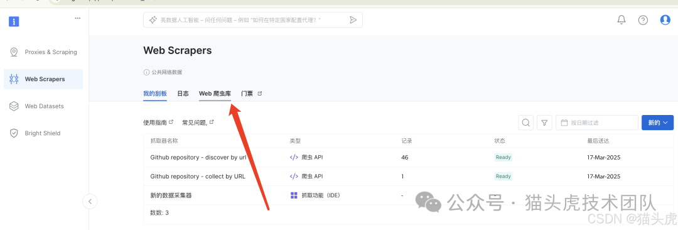Viewport: 678px width, 230px height.
Task: Open Web Datasets section
Action: coord(43,106)
